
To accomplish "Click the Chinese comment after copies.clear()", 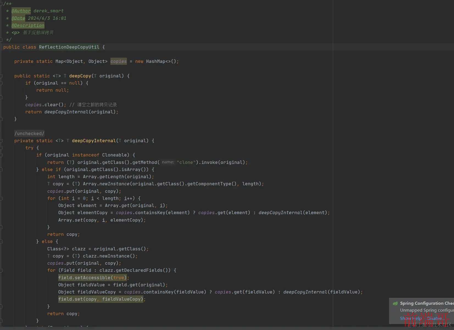I will [93, 105].
